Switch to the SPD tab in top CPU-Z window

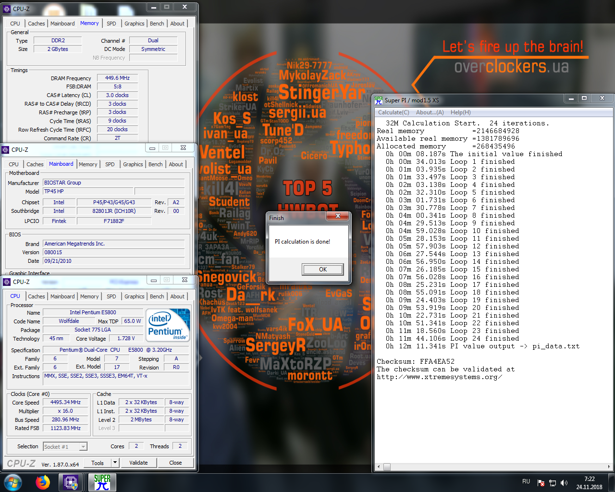click(111, 24)
